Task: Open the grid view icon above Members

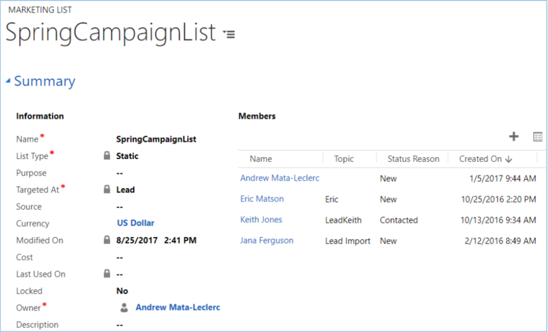Action: (x=538, y=137)
